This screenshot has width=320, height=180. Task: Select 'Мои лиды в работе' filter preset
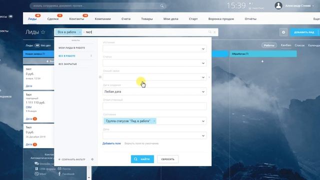pyautogui.click(x=72, y=48)
